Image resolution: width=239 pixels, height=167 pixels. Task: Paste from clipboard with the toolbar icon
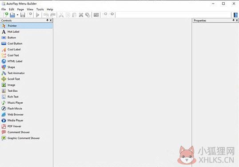(74, 15)
